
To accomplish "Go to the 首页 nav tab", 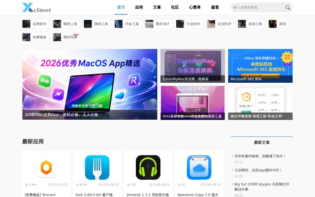I will point(121,7).
